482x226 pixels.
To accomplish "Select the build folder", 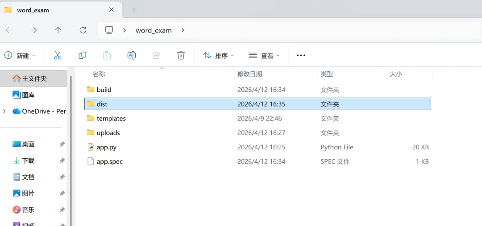I will point(258,90).
